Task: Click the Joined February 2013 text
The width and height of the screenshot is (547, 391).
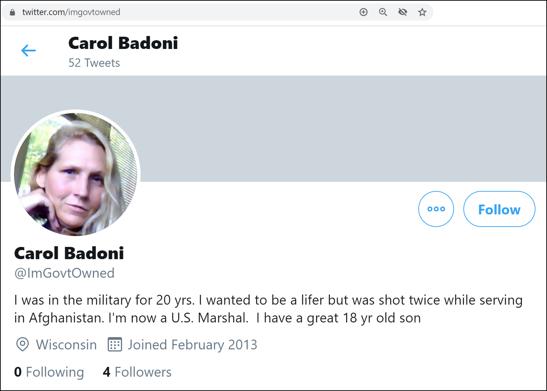Action: pyautogui.click(x=192, y=345)
